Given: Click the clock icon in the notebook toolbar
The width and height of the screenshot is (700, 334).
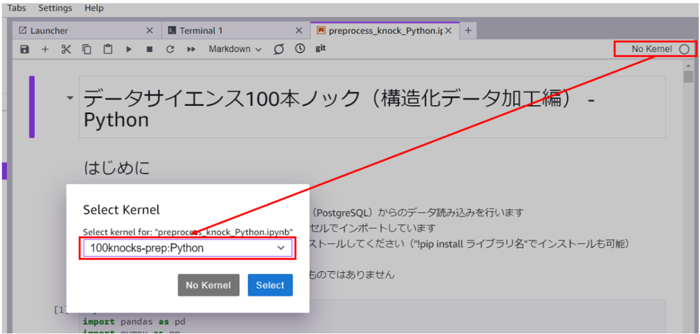Looking at the screenshot, I should point(300,48).
